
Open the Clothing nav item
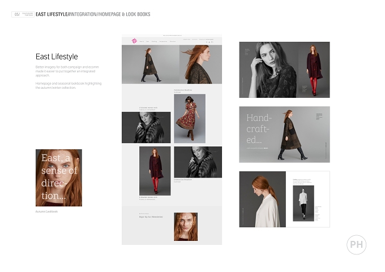pos(154,41)
